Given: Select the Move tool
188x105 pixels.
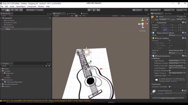Looking at the screenshot, I should [8, 10].
